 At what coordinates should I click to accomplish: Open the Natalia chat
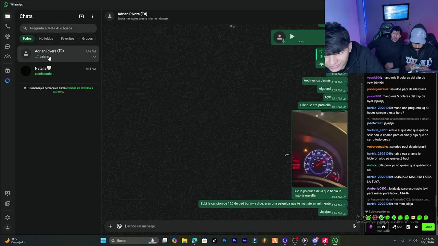(x=58, y=71)
